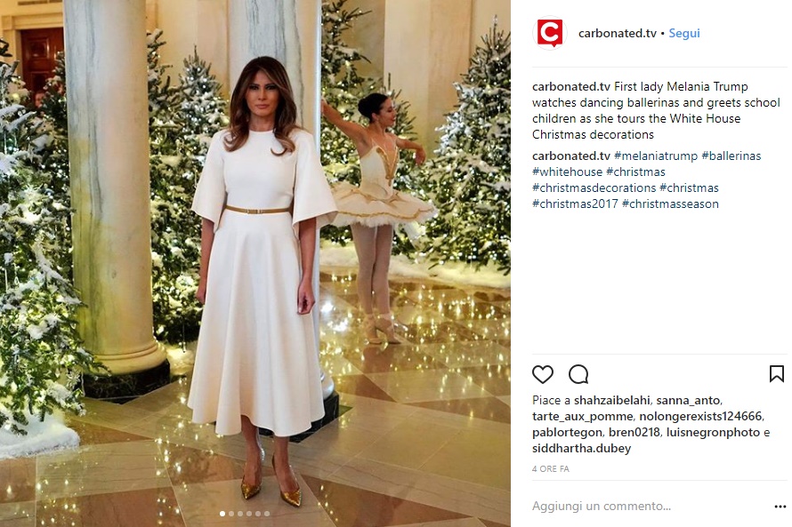Jump to the last carousel dot
Screen dimensions: 792x527
[267, 514]
